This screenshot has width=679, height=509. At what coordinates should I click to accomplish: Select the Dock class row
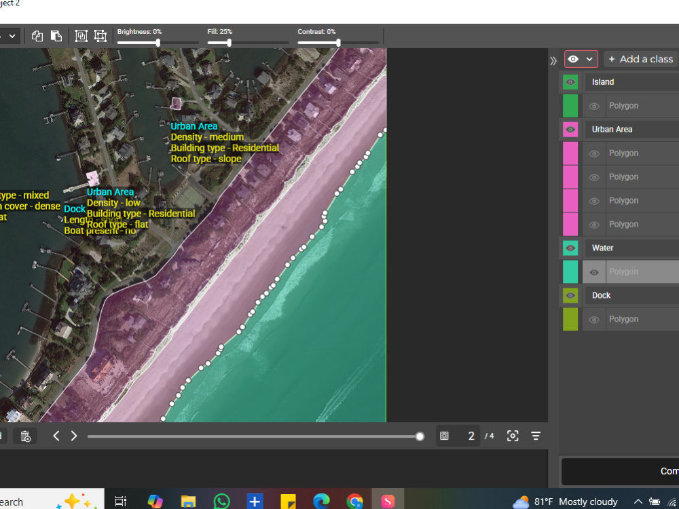(x=631, y=296)
